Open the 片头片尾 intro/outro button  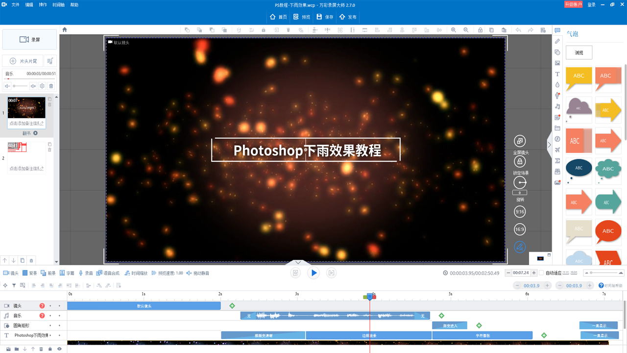23,61
